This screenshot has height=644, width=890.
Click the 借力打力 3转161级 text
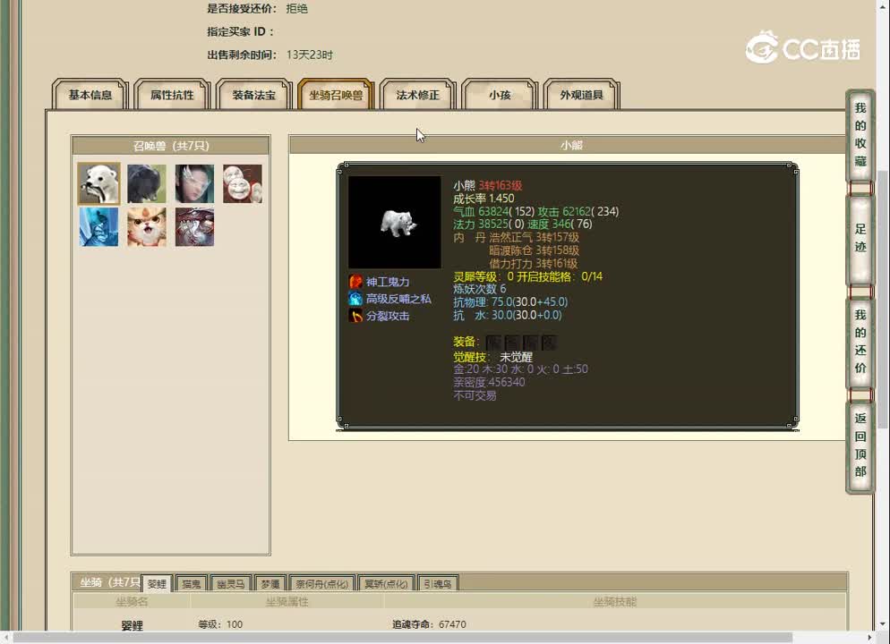(534, 263)
